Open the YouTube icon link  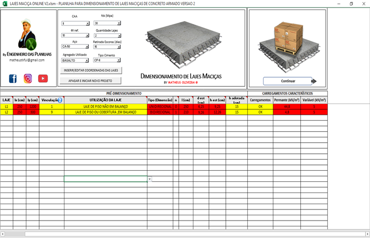(43, 78)
